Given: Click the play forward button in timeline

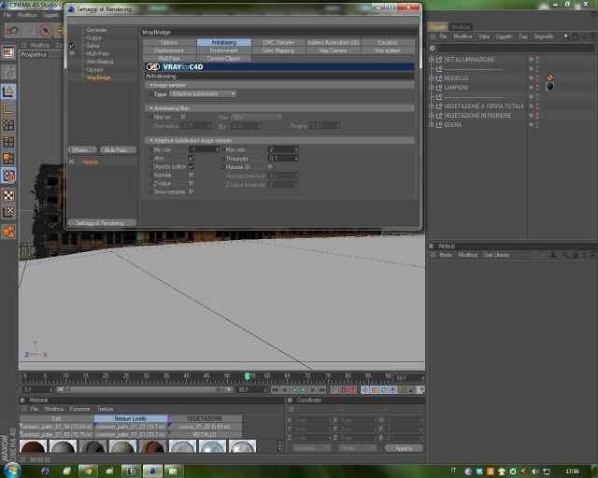Looking at the screenshot, I should 303,390.
